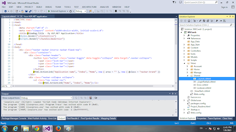Click the Save icon in toolbar
Viewport: 236px width, 132px height.
26,11
